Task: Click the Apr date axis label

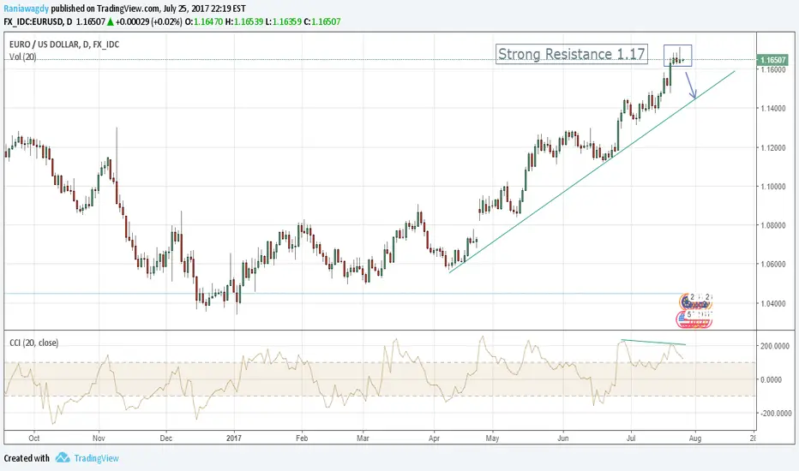Action: click(x=434, y=438)
